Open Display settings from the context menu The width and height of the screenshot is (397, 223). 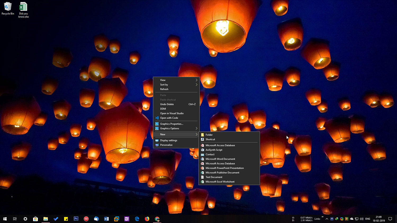[x=169, y=140]
